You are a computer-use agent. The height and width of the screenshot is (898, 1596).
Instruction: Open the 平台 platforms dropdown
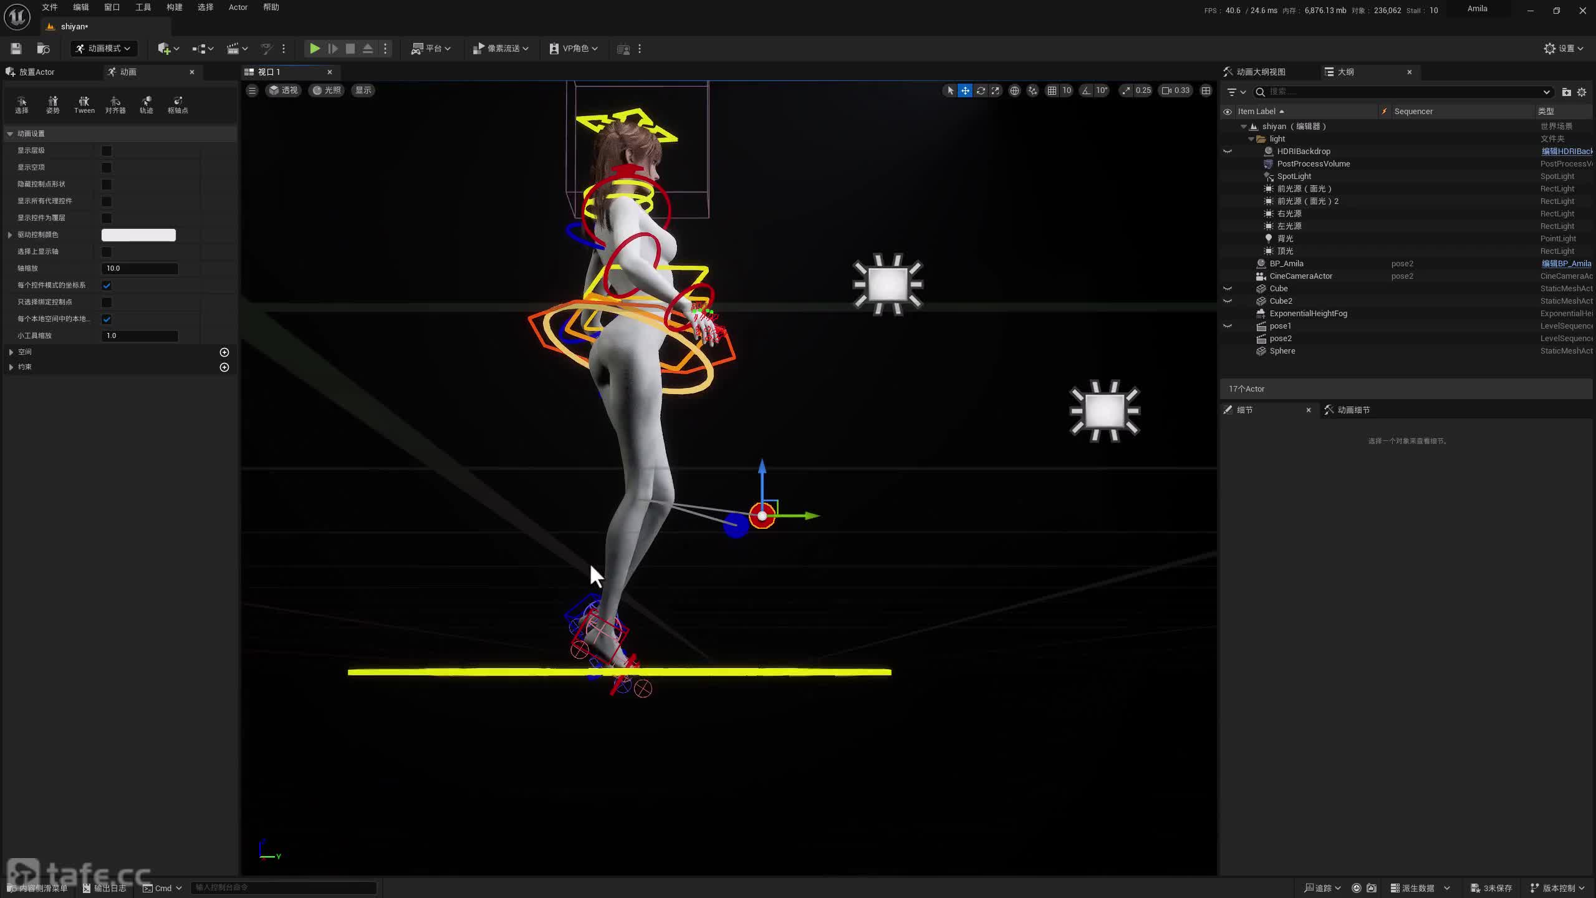click(x=431, y=49)
